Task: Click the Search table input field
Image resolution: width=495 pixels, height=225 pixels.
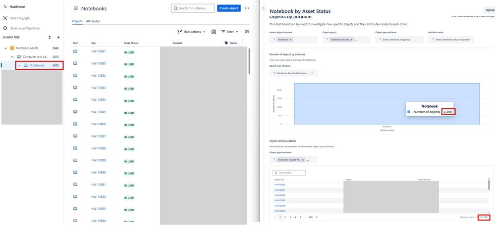Action: point(289,173)
